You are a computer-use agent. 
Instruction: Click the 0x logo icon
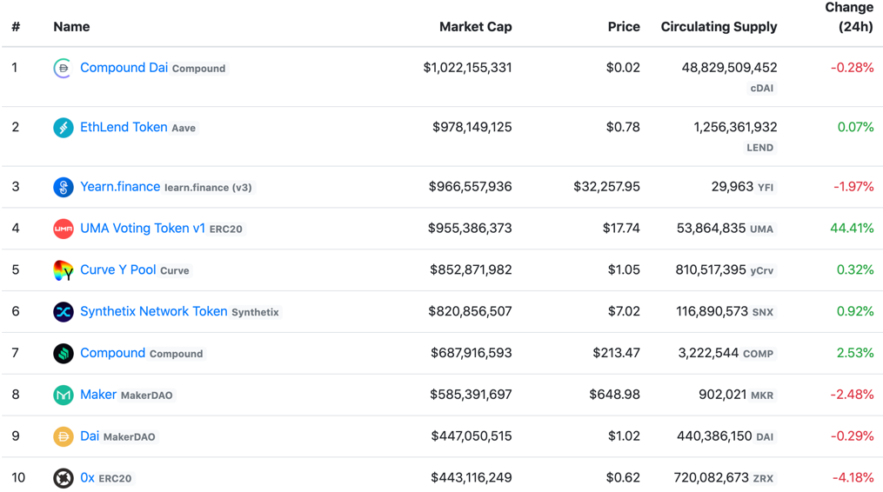(63, 478)
